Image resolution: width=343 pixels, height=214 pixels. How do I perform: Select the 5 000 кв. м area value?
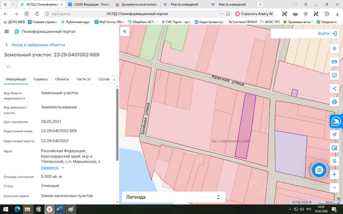tap(51, 177)
